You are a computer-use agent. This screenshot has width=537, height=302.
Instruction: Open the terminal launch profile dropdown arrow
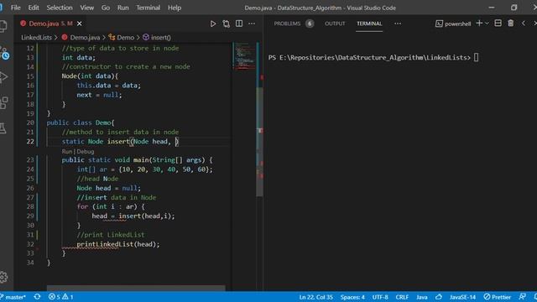coord(487,23)
